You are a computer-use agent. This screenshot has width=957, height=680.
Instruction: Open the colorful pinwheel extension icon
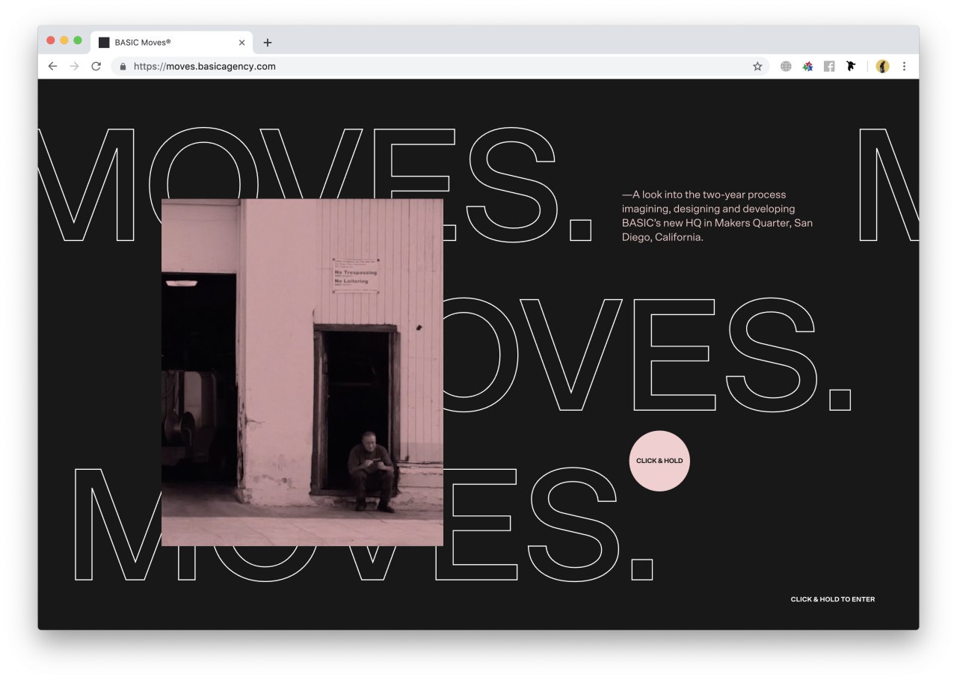(x=807, y=67)
